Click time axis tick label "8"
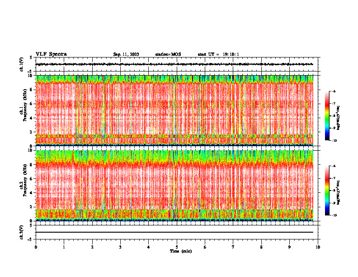Image resolution: width=358 pixels, height=277 pixels. (261, 247)
